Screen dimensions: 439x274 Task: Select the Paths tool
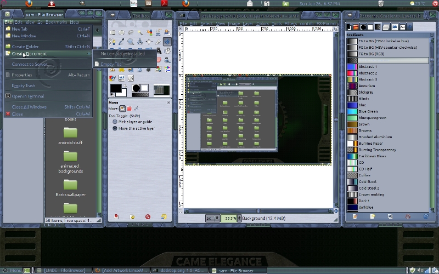[x=112, y=42]
